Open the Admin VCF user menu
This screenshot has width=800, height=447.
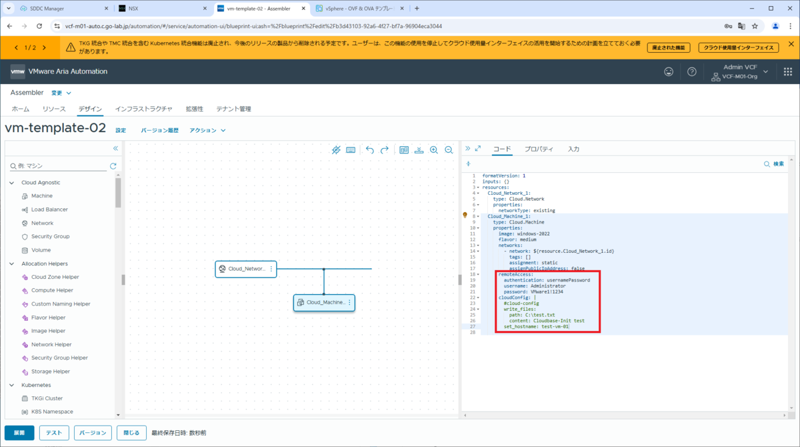[x=741, y=71]
